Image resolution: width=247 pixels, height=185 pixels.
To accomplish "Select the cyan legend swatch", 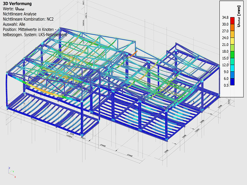I will 232,68.
